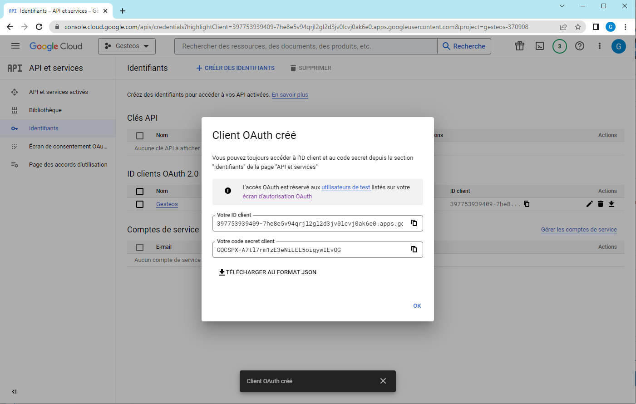
Task: Open the three-dot more options menu
Action: (599, 46)
